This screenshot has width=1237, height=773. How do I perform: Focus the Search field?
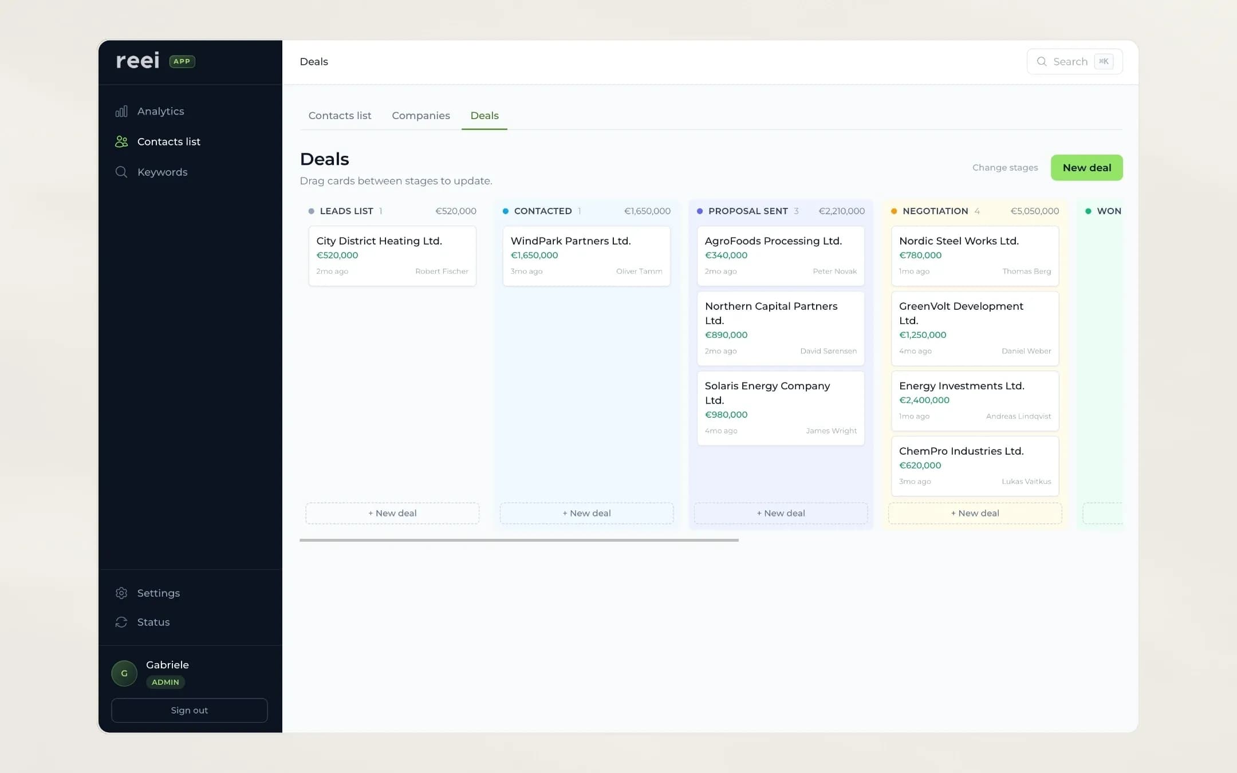(1074, 61)
